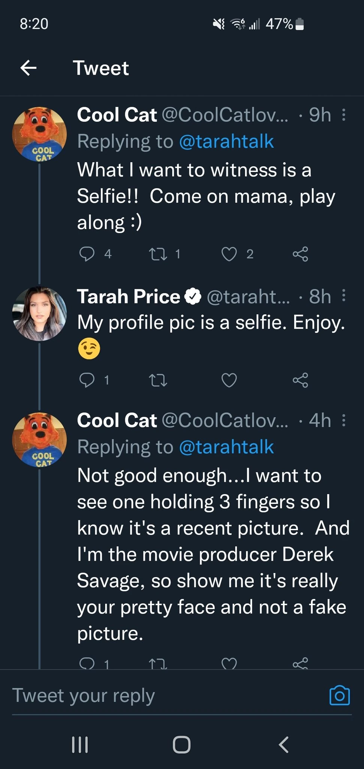
Task: Like Cool Cat's 4h-old tweet
Action: [x=229, y=664]
